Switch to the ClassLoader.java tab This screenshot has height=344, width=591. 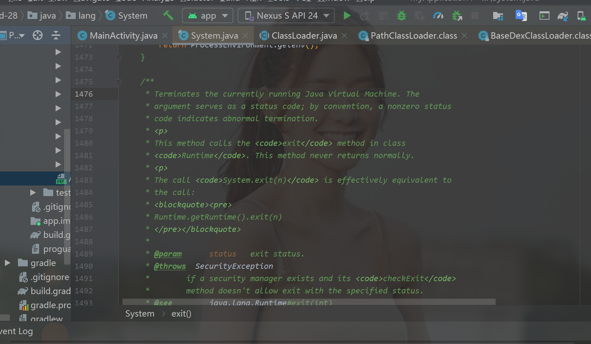pos(304,35)
